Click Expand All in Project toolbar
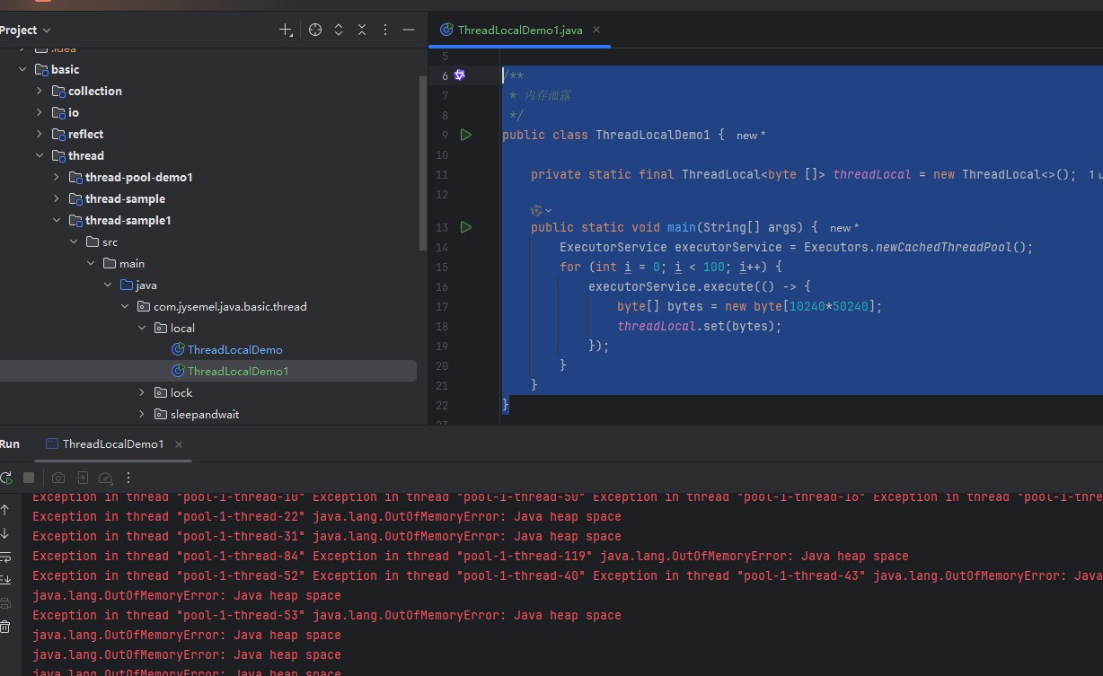 (339, 30)
